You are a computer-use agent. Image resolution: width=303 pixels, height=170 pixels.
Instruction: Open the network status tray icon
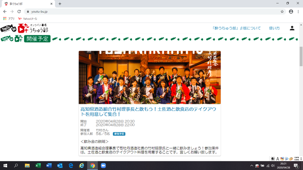(x=268, y=166)
